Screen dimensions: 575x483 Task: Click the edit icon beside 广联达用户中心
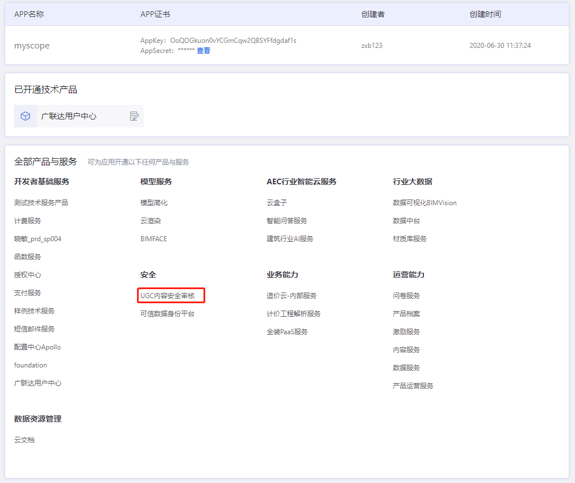click(x=134, y=116)
